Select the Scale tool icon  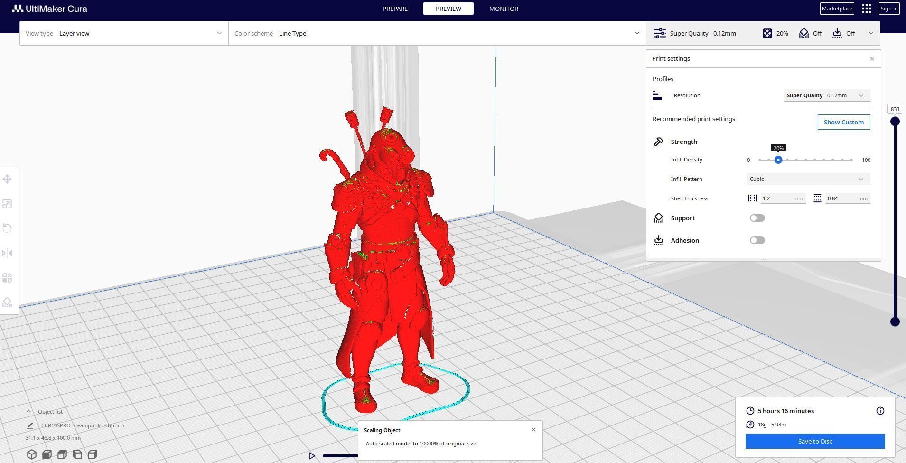(7, 204)
